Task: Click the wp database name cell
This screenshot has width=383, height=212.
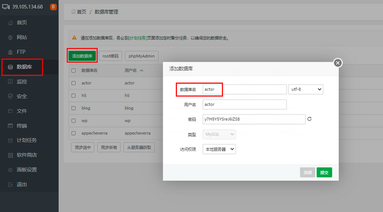Action: [x=84, y=120]
